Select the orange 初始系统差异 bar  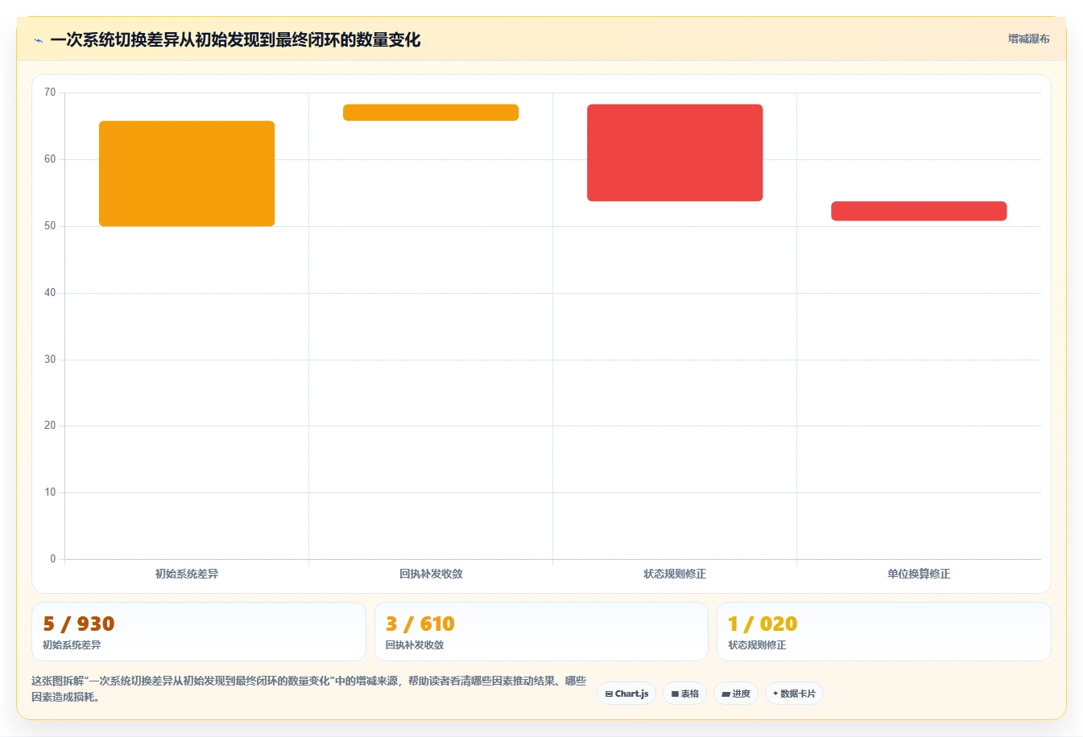[x=187, y=174]
